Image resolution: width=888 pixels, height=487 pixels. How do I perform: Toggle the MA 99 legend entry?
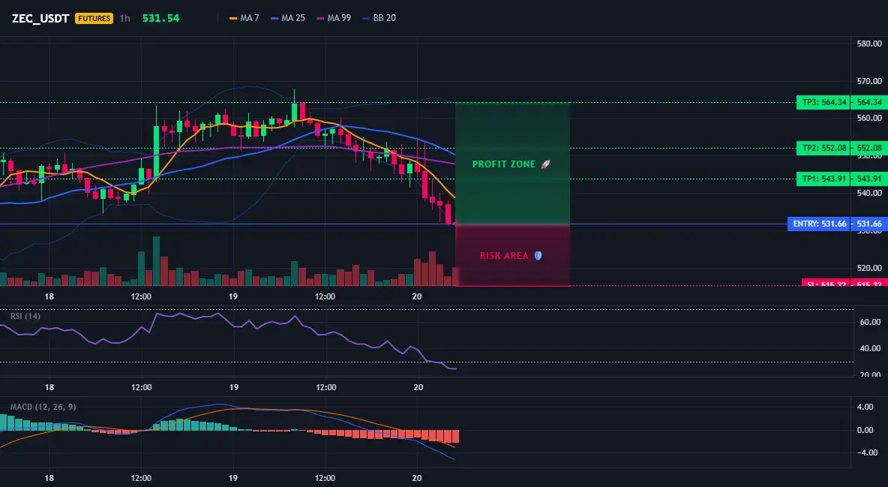pyautogui.click(x=334, y=18)
